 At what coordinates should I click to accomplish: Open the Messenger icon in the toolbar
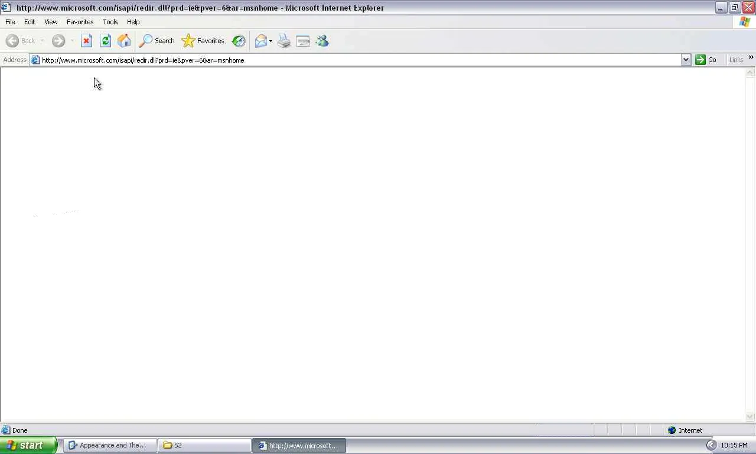(x=322, y=41)
